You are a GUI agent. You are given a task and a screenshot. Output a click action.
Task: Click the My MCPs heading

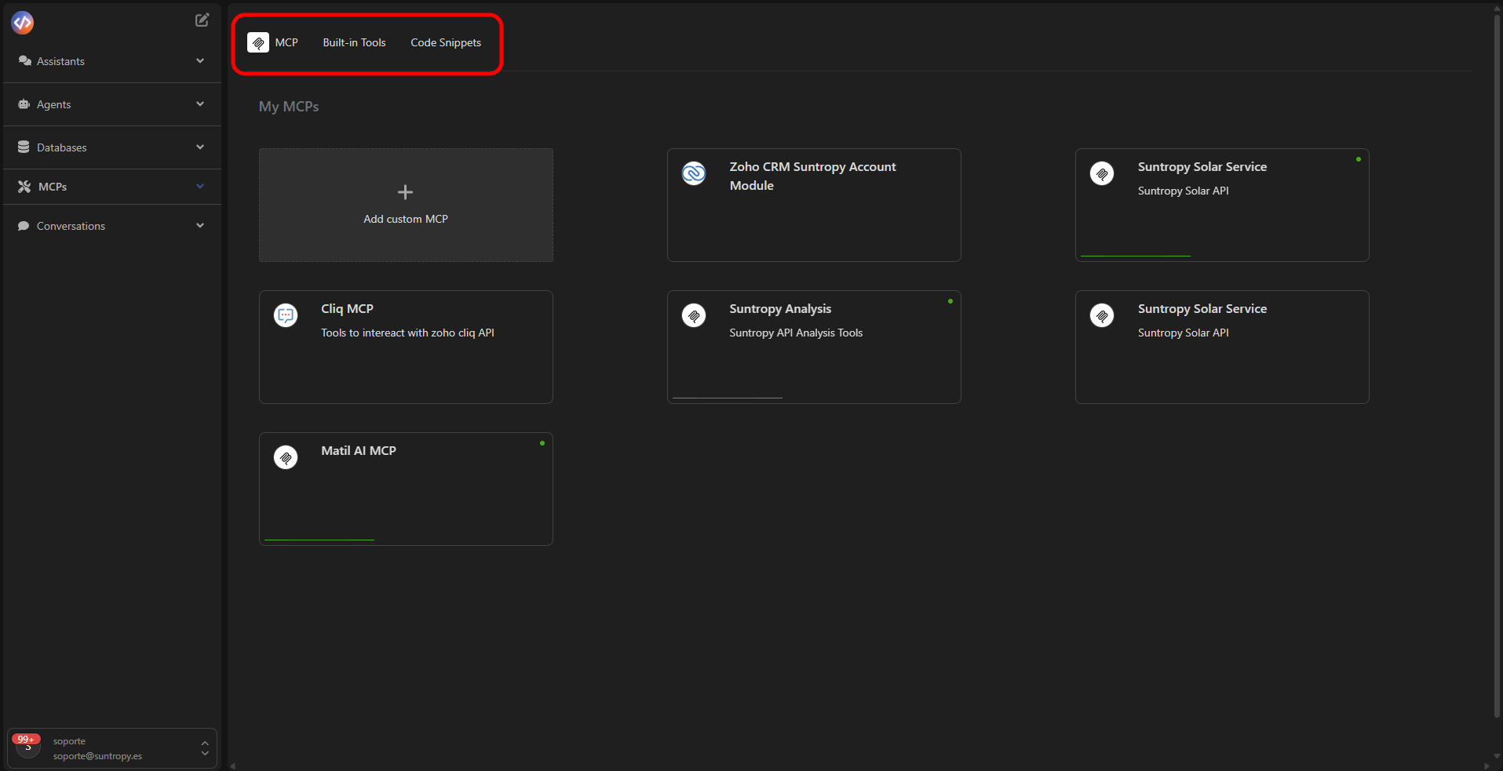pos(289,107)
